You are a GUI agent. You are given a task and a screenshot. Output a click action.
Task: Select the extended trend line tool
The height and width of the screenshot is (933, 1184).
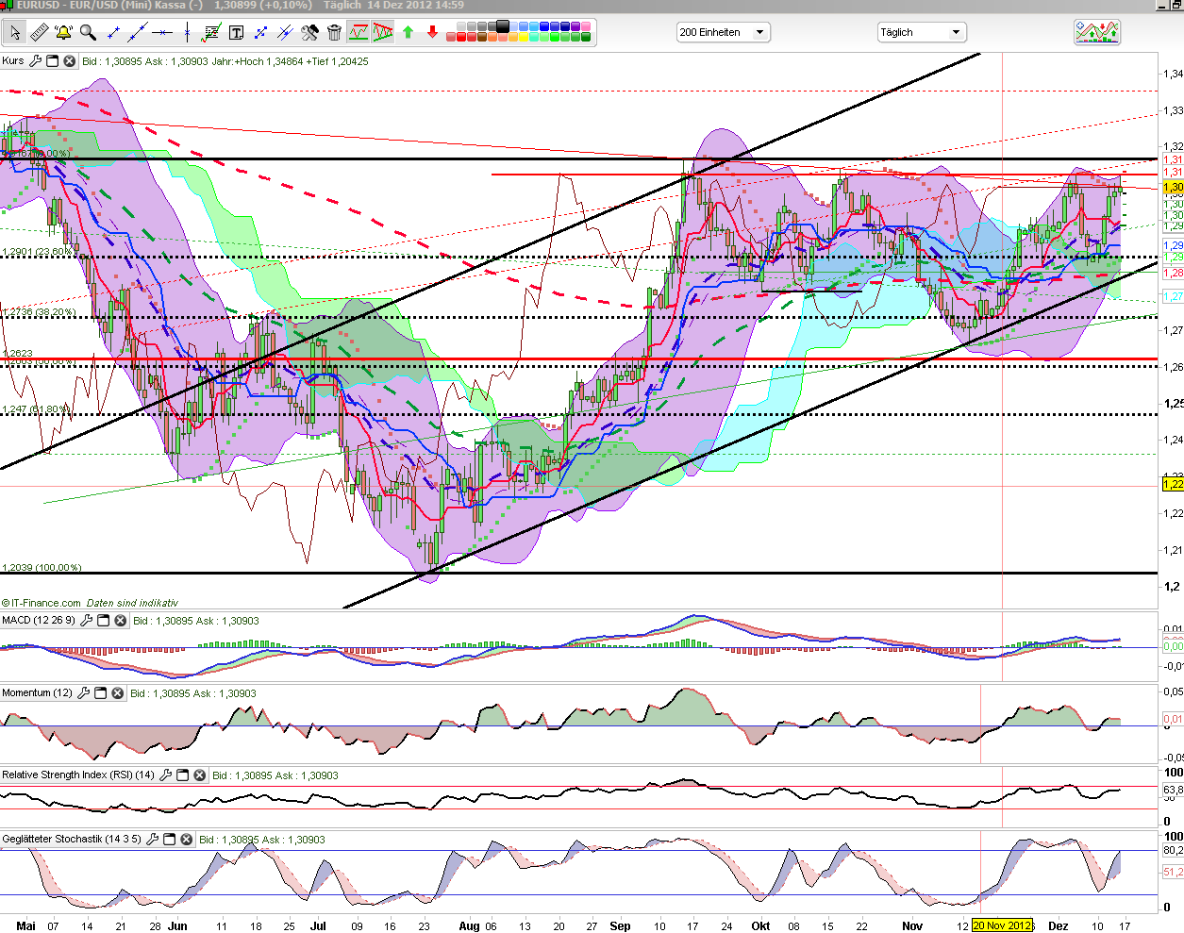[x=138, y=33]
